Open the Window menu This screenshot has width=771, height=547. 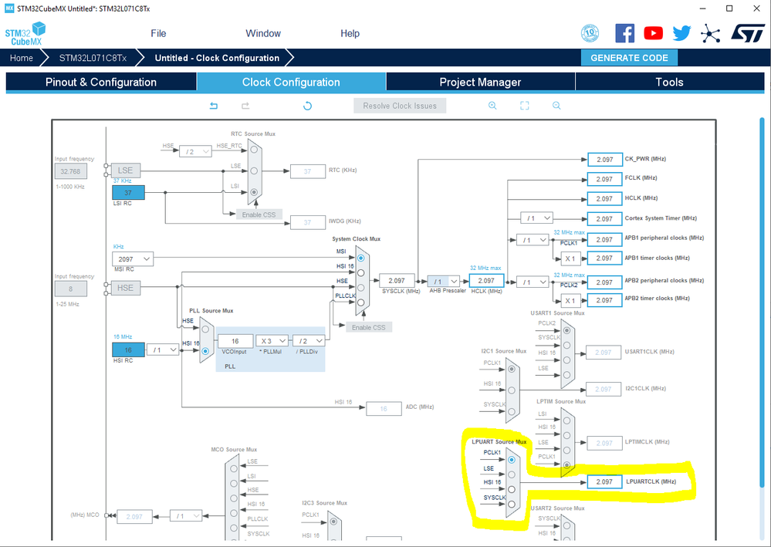coord(263,33)
